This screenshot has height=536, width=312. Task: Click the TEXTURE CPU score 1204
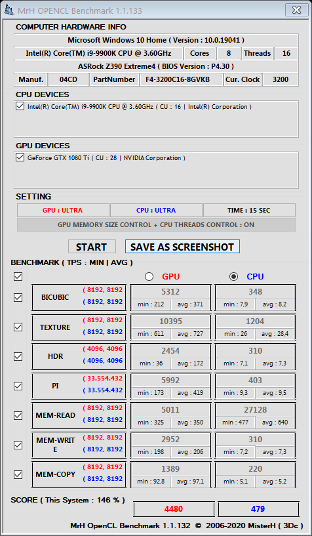(255, 321)
